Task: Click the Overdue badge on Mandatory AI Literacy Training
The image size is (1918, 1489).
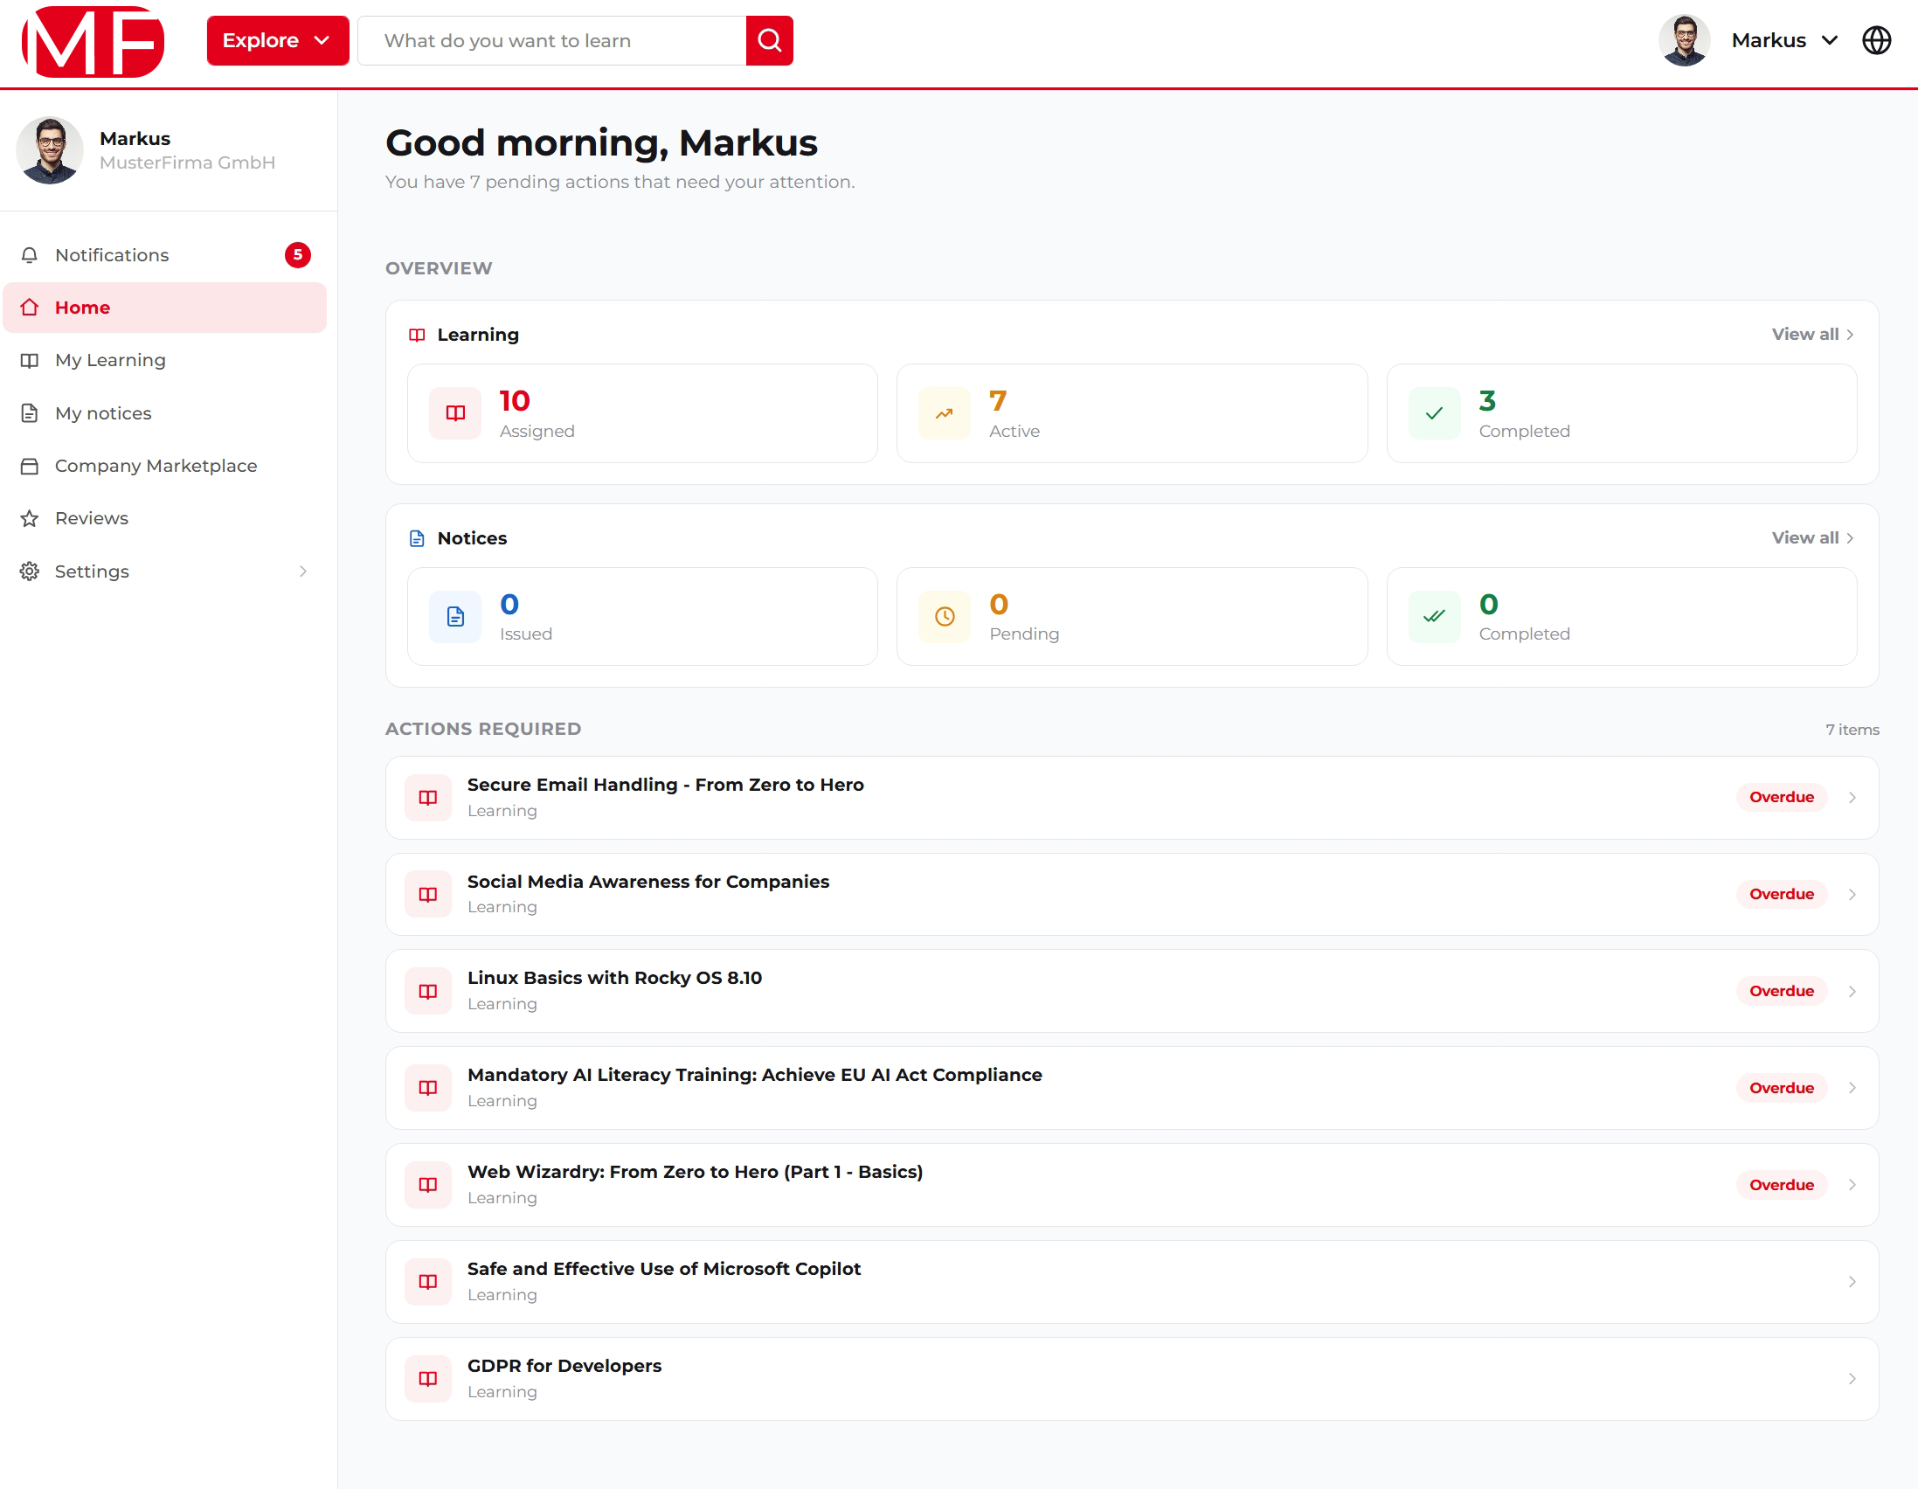Action: coord(1781,1088)
